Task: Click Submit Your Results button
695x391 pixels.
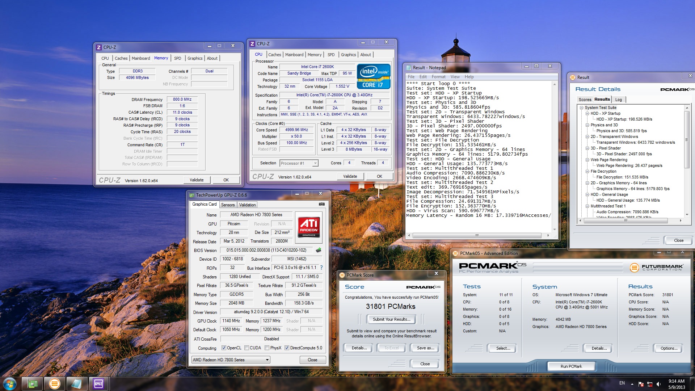Action: pos(391,319)
